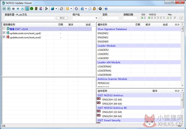Click 版本 header in the component list
Image resolution: width=186 pixels, height=129 pixels.
(155, 91)
